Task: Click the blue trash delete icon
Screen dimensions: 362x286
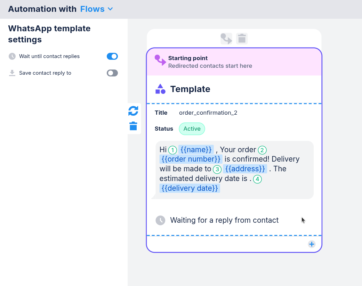Action: (x=133, y=126)
